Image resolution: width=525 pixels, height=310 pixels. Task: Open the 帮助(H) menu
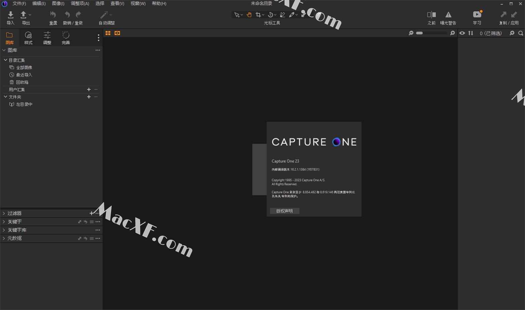(159, 4)
